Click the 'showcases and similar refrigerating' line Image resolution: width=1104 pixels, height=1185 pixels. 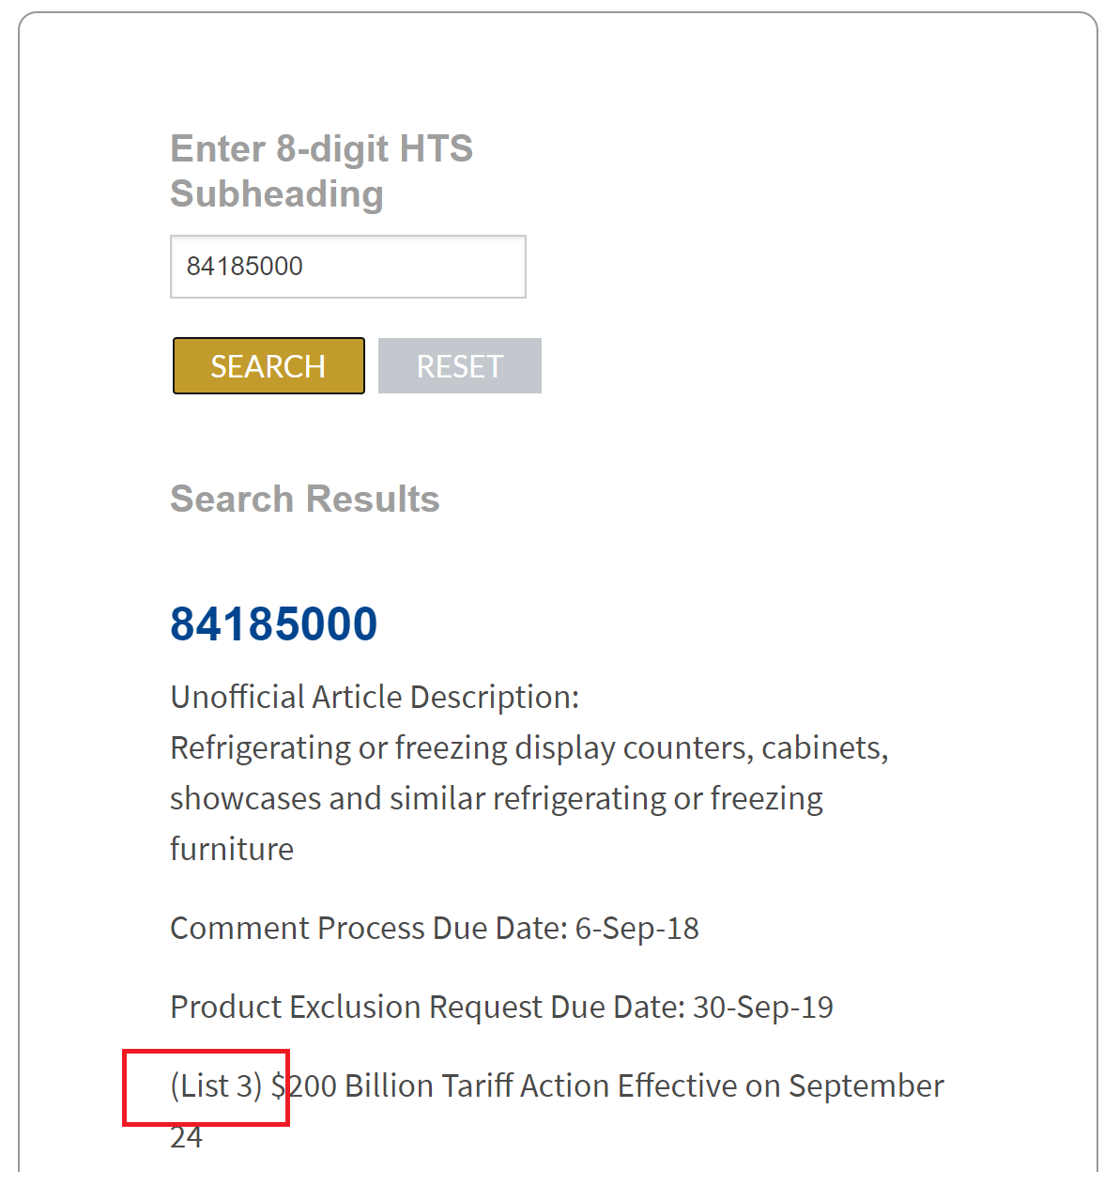point(497,798)
